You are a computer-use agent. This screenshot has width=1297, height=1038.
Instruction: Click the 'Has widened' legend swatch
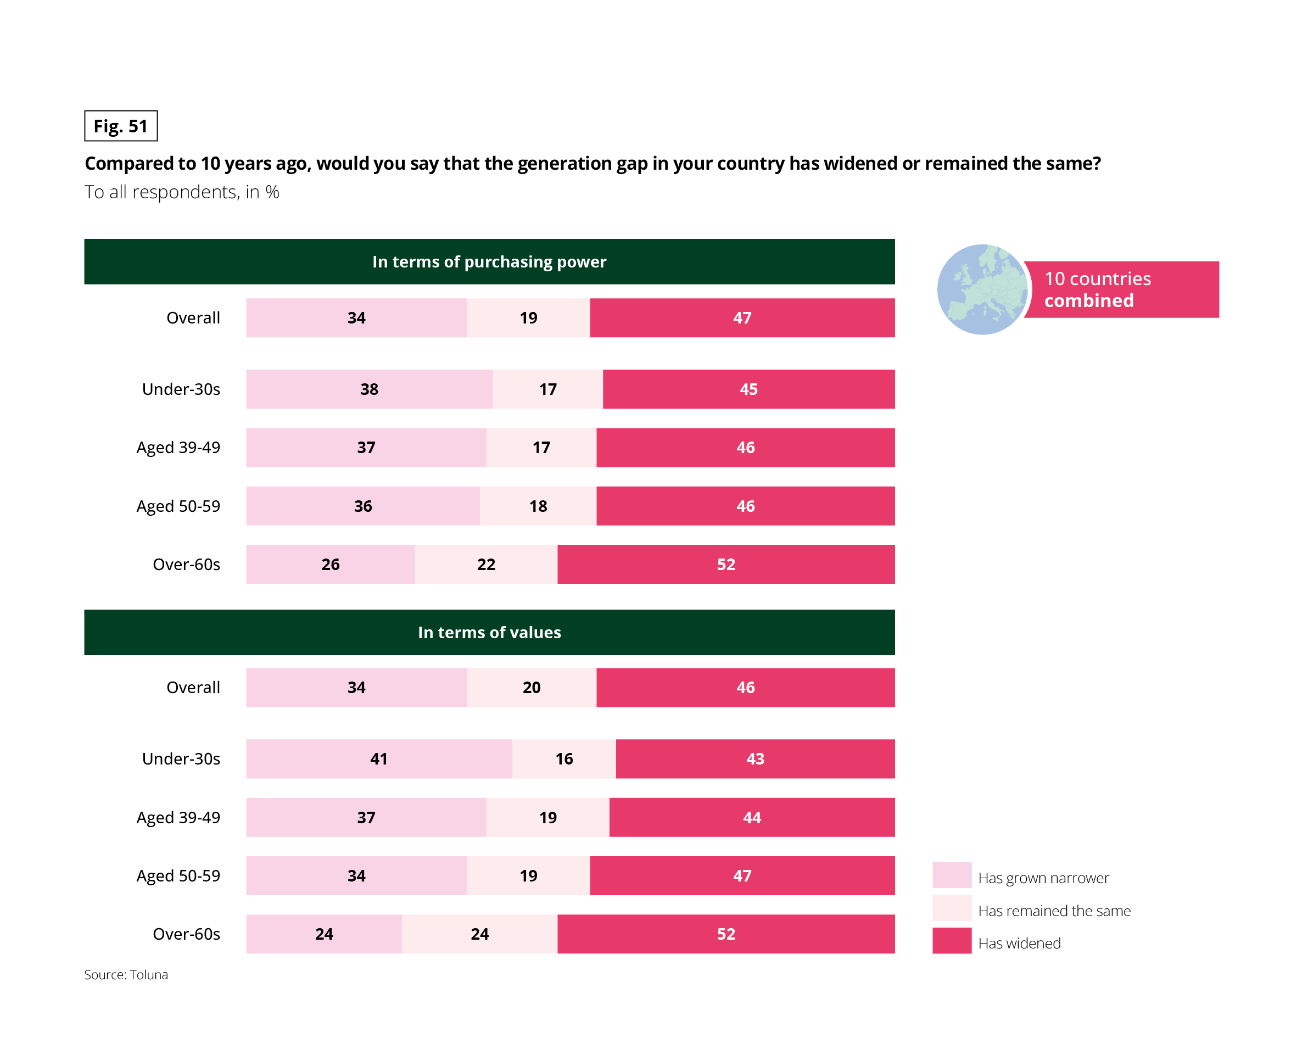click(952, 941)
